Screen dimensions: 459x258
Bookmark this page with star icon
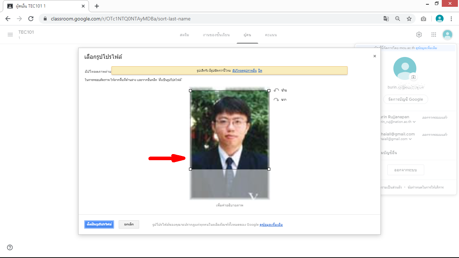coord(409,19)
